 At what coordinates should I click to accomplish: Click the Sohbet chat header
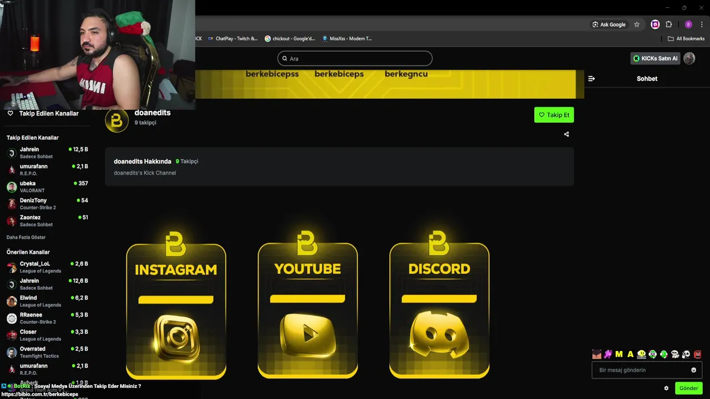[x=647, y=79]
